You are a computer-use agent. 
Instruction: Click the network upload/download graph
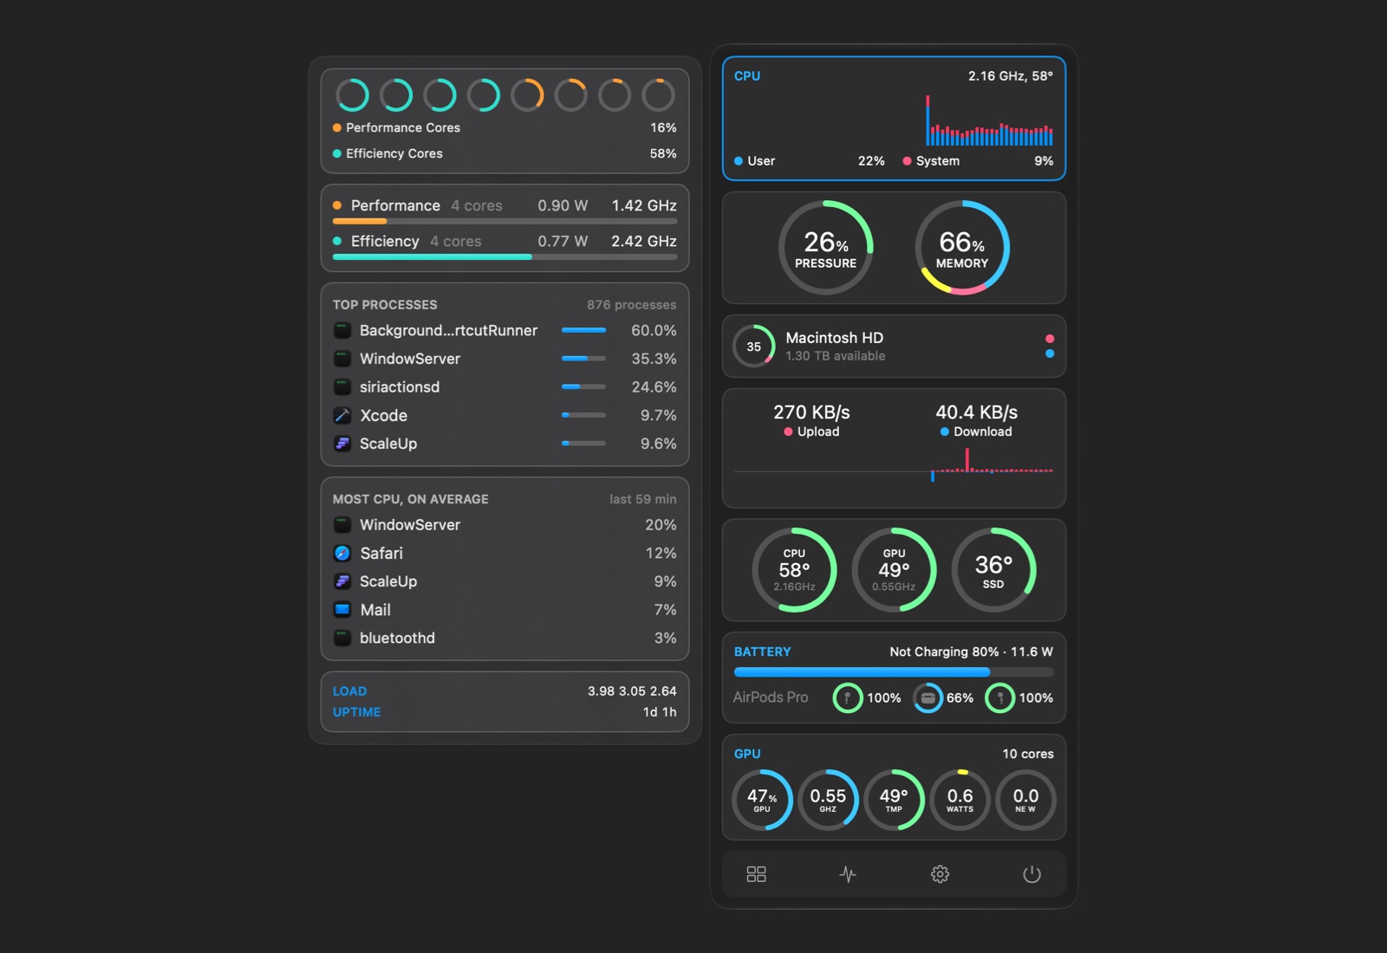[x=894, y=467]
